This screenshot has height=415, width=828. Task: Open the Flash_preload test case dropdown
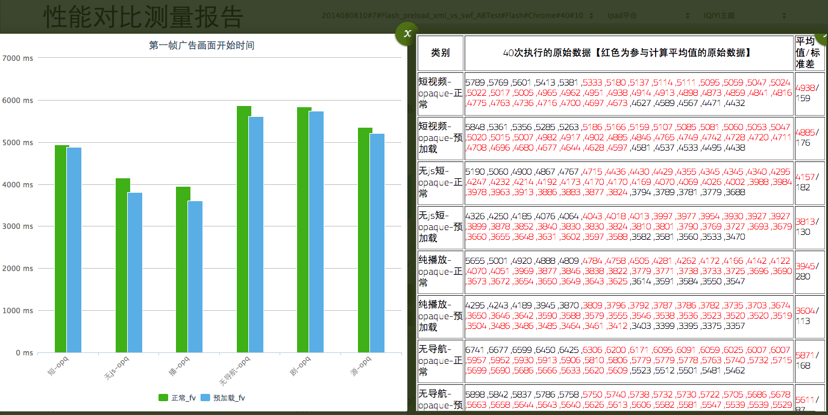pyautogui.click(x=452, y=13)
